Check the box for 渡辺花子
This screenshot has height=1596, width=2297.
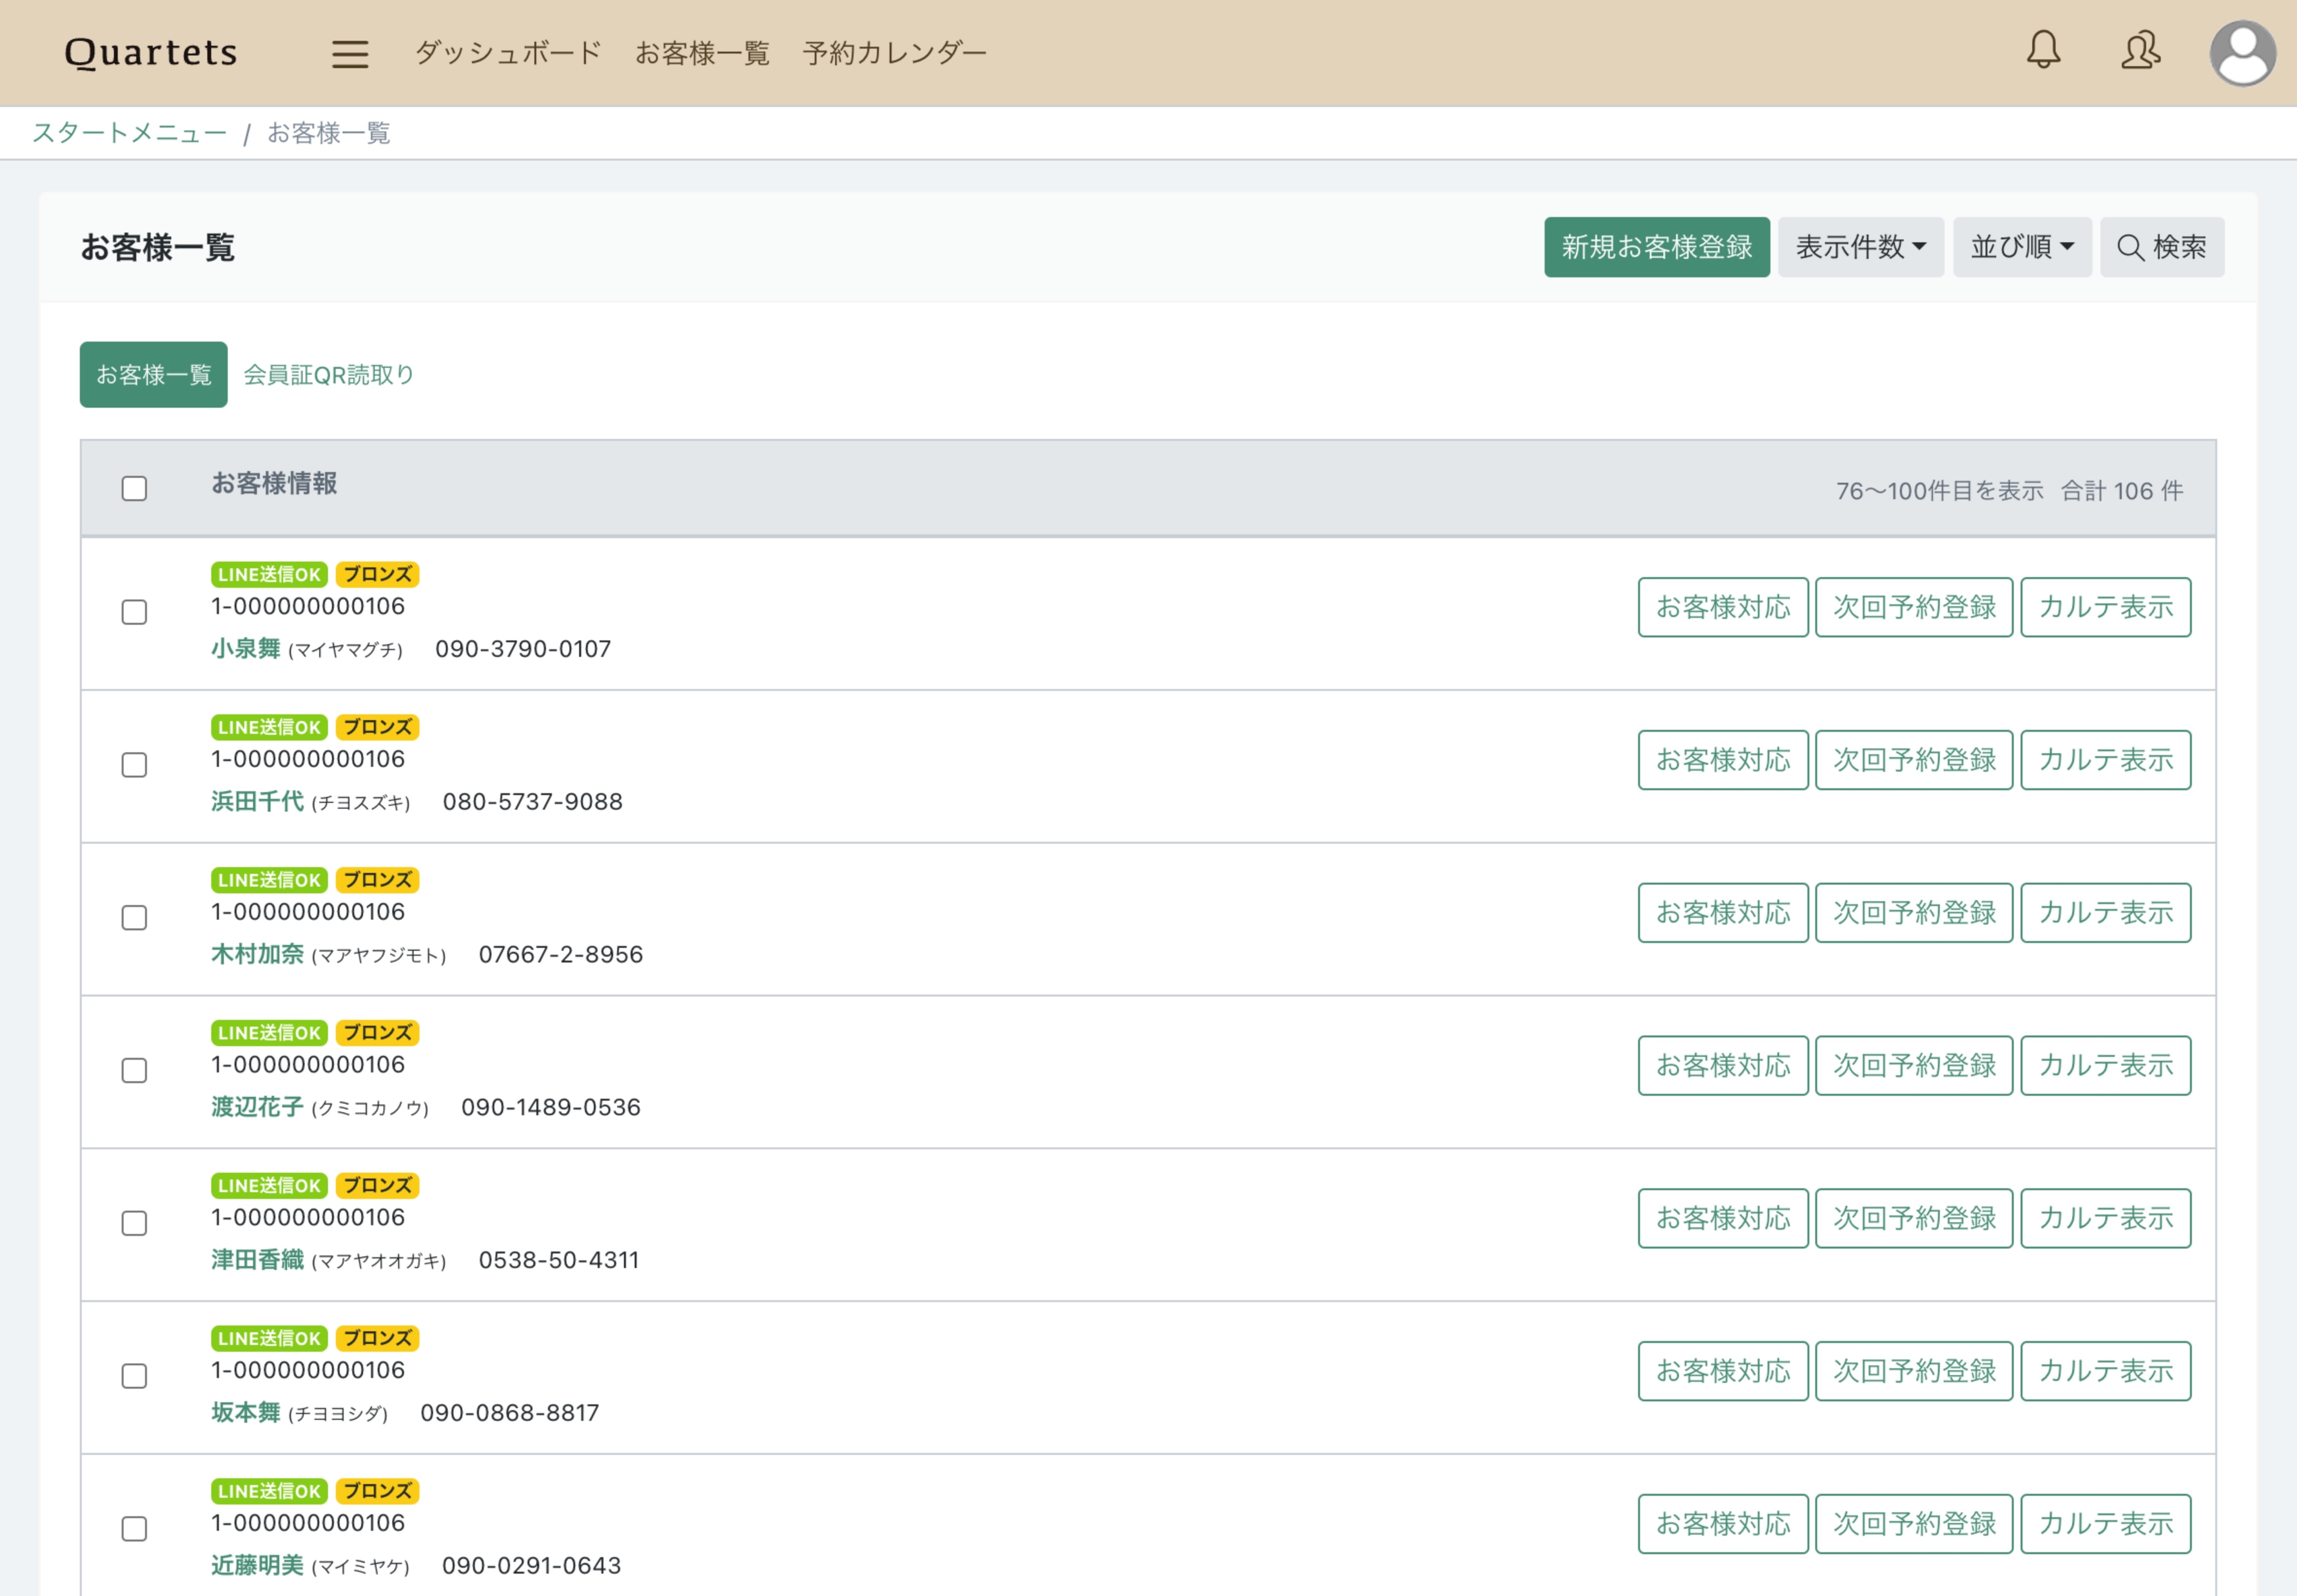pyautogui.click(x=134, y=1070)
